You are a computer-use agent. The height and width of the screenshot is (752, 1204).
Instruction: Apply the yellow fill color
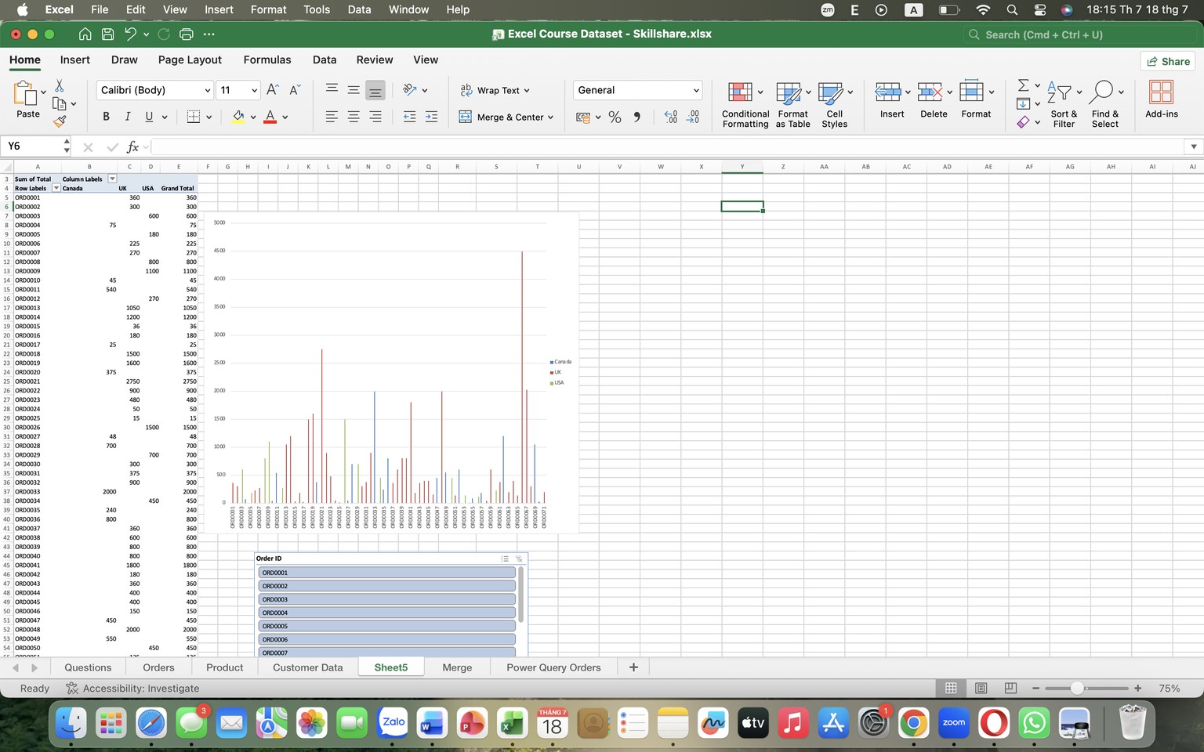pyautogui.click(x=239, y=117)
